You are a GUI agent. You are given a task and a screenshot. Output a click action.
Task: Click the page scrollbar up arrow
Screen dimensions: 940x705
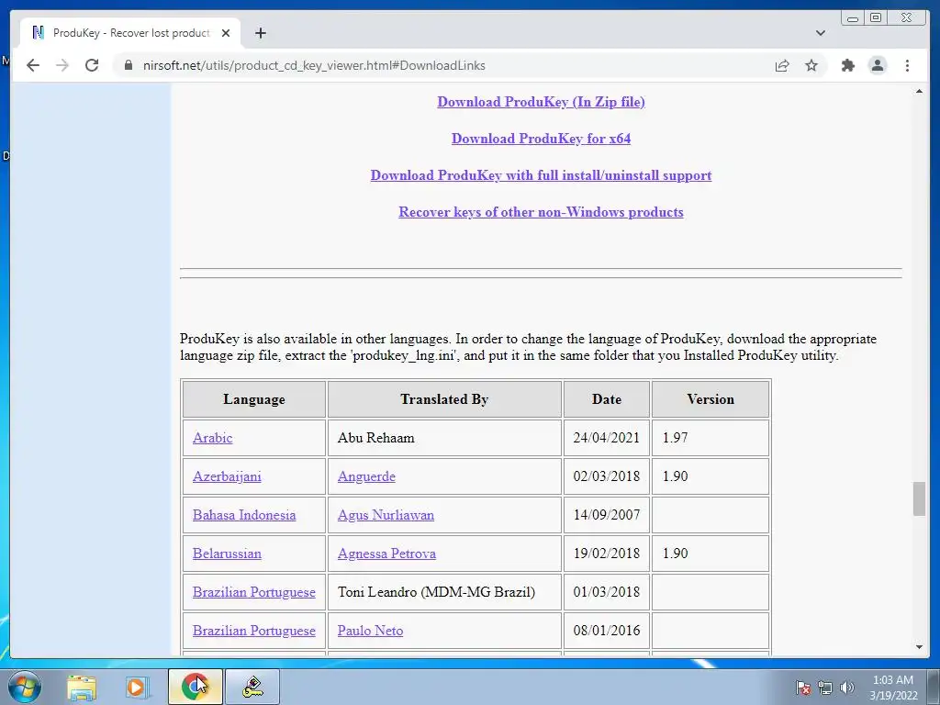(919, 91)
